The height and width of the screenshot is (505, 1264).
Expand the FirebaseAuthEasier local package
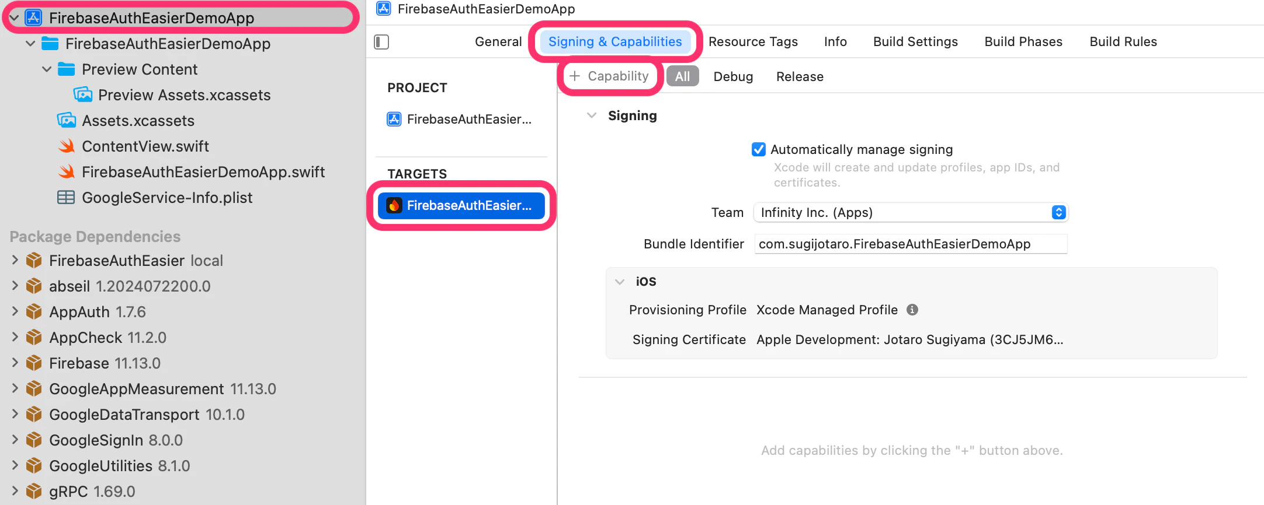point(15,260)
